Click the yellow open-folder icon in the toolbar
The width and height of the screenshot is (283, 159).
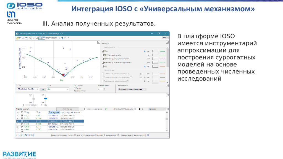point(17,38)
